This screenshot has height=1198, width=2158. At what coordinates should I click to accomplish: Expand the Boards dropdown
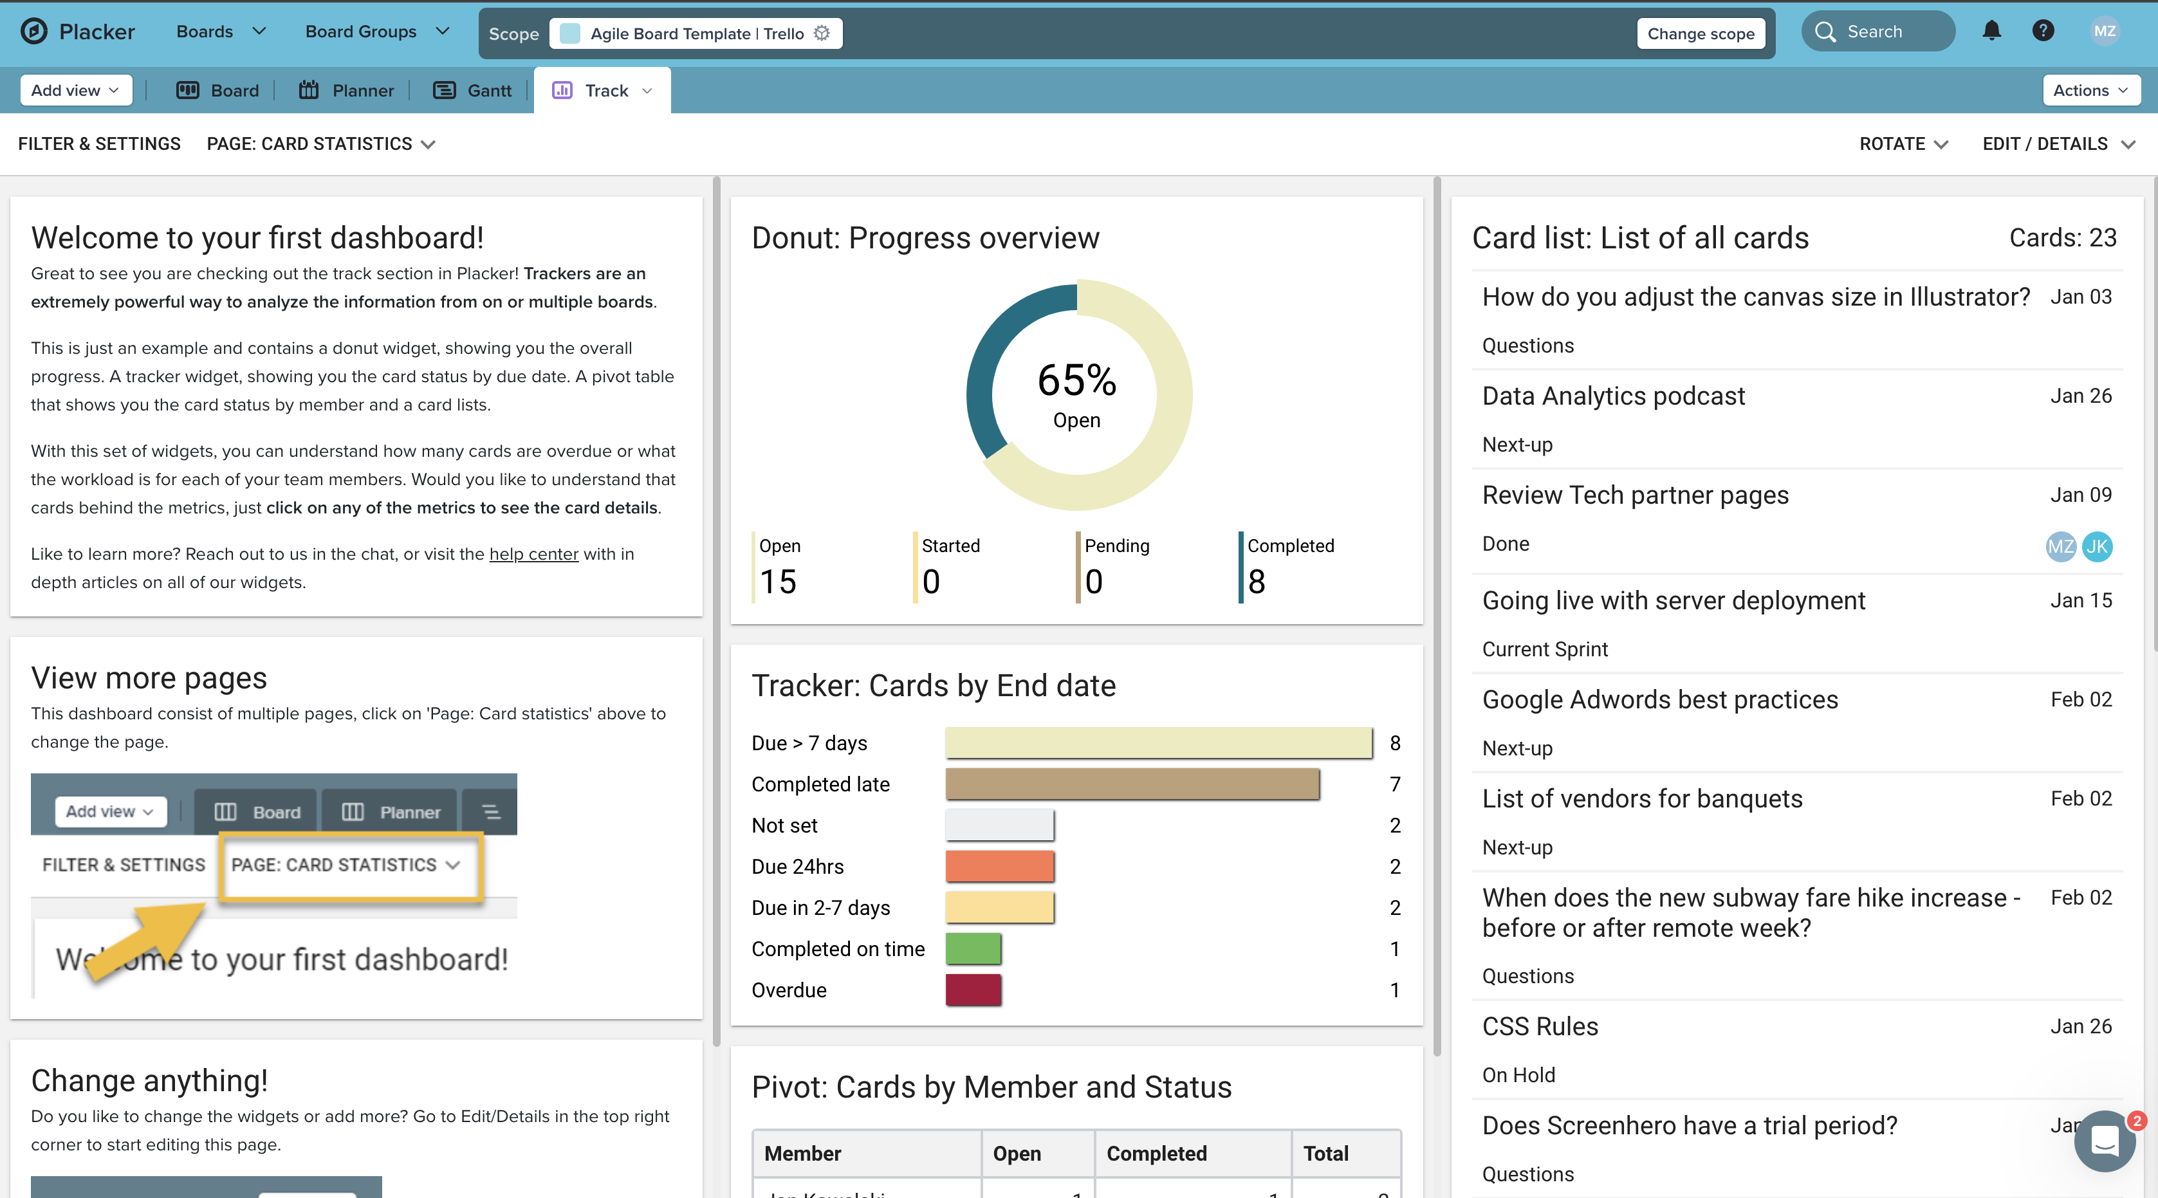point(220,32)
